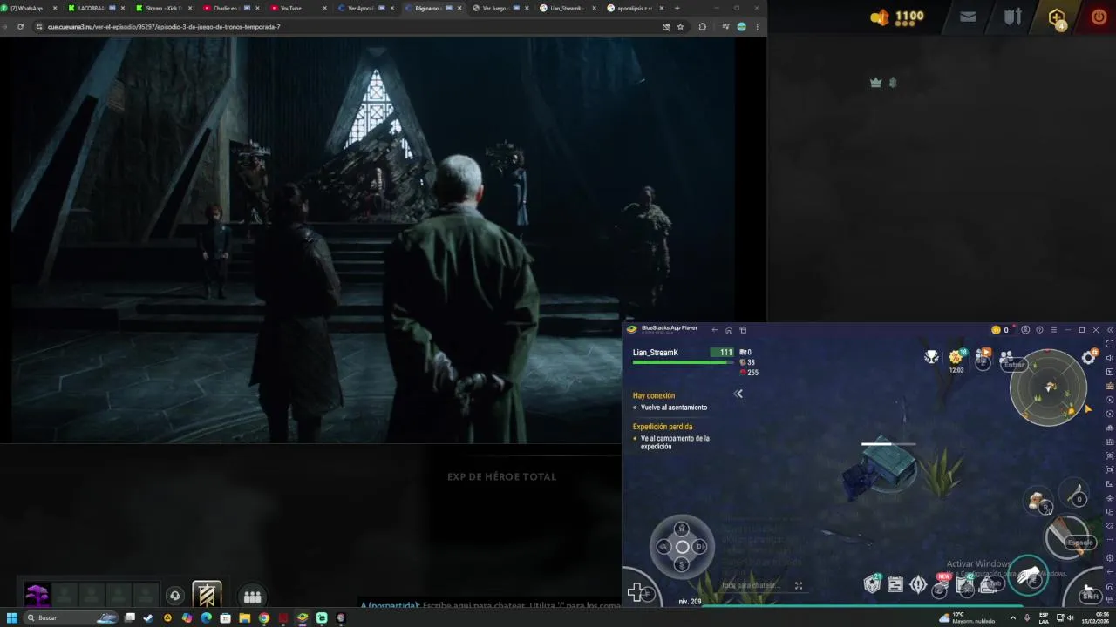
Task: Open the bottom bar icon with 42 badge
Action: coord(964,584)
